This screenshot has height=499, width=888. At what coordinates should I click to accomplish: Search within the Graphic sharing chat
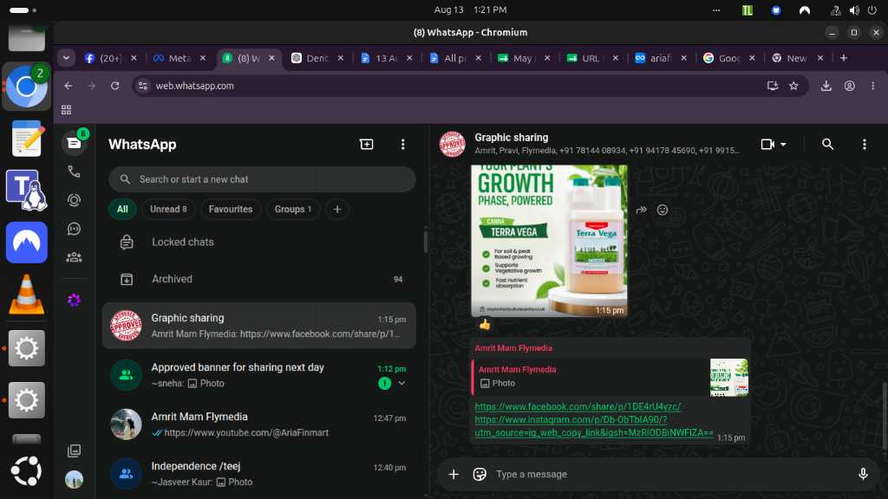827,145
